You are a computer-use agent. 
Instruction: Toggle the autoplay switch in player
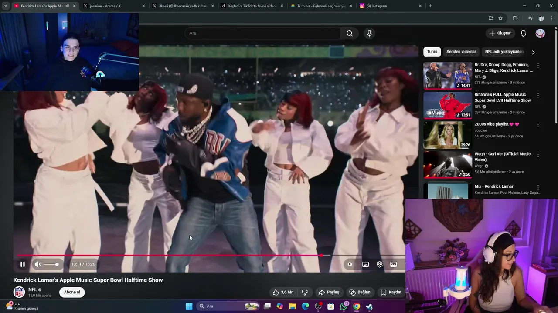click(350, 264)
